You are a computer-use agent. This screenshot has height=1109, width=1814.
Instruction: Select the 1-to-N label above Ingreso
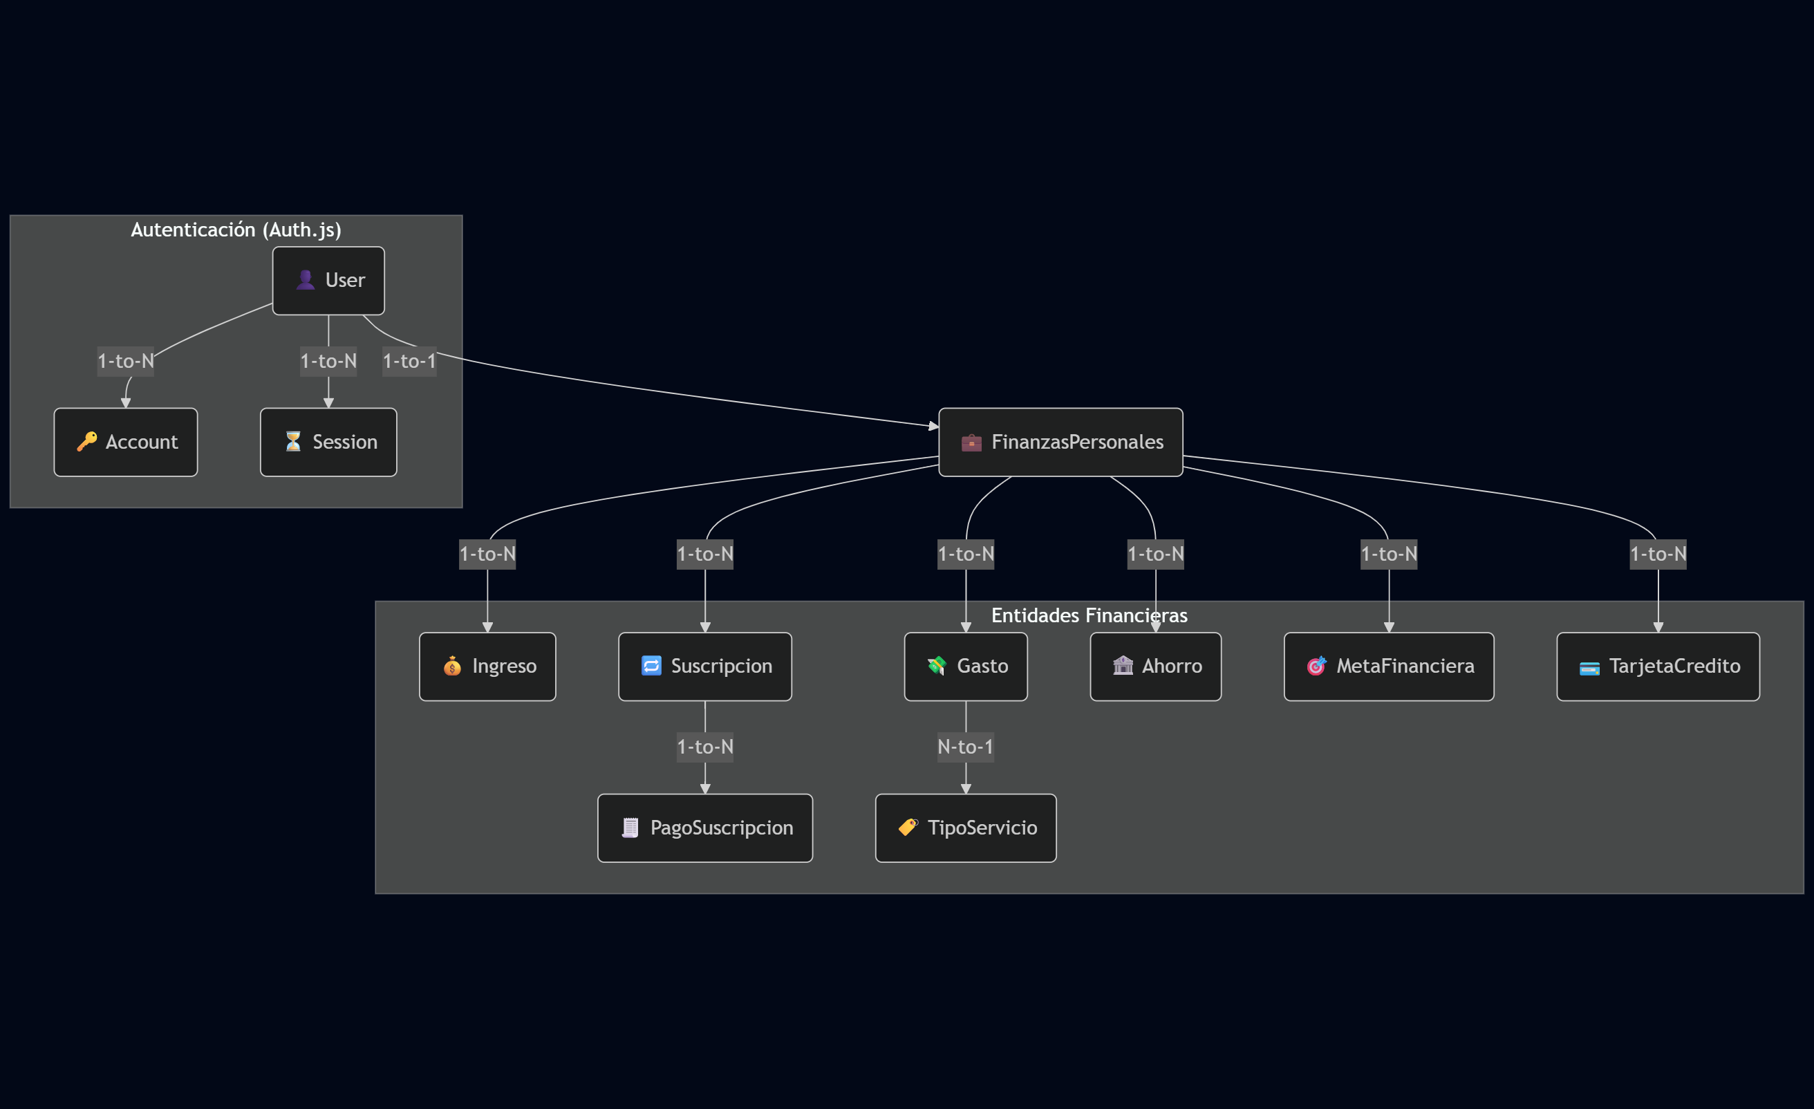487,554
